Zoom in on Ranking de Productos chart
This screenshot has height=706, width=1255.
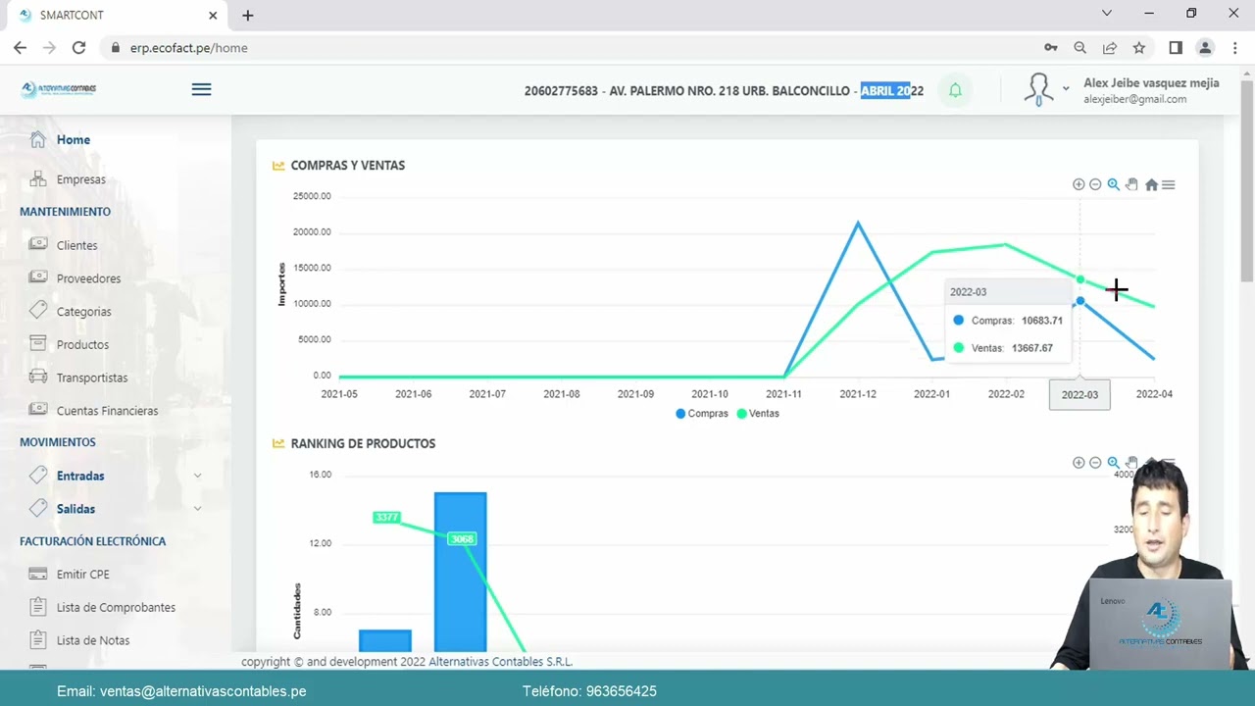[x=1079, y=463]
